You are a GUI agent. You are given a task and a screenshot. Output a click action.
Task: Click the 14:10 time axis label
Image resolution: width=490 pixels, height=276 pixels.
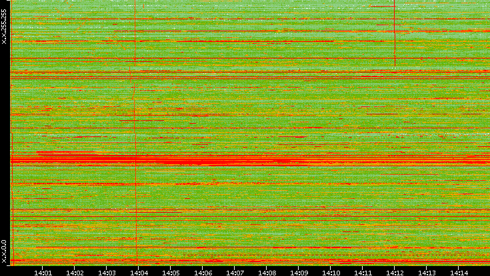tap(331, 273)
